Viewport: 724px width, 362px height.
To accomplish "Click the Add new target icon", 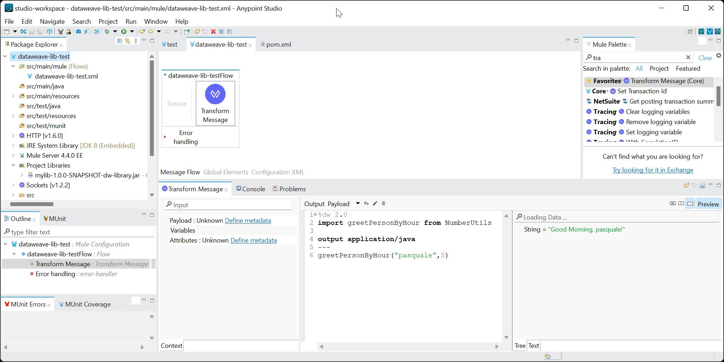I will 366,204.
